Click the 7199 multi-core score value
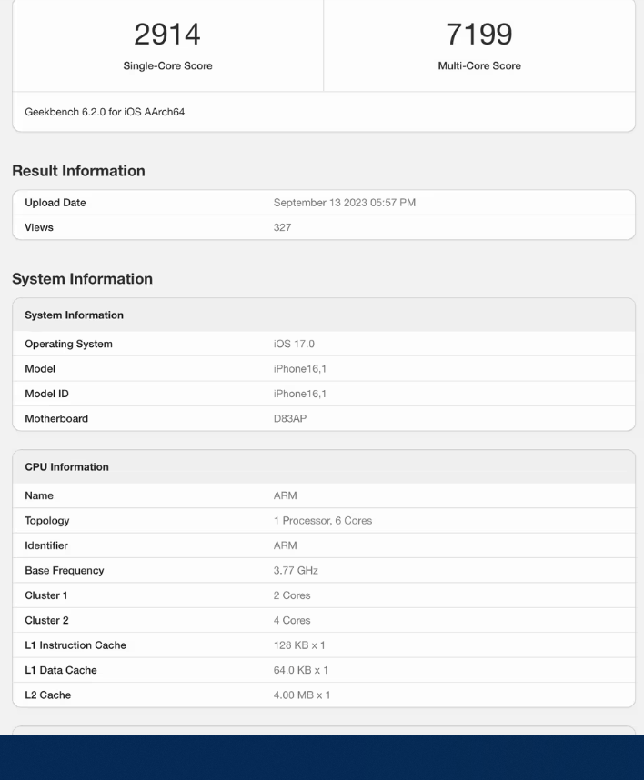The width and height of the screenshot is (644, 780). pos(479,35)
